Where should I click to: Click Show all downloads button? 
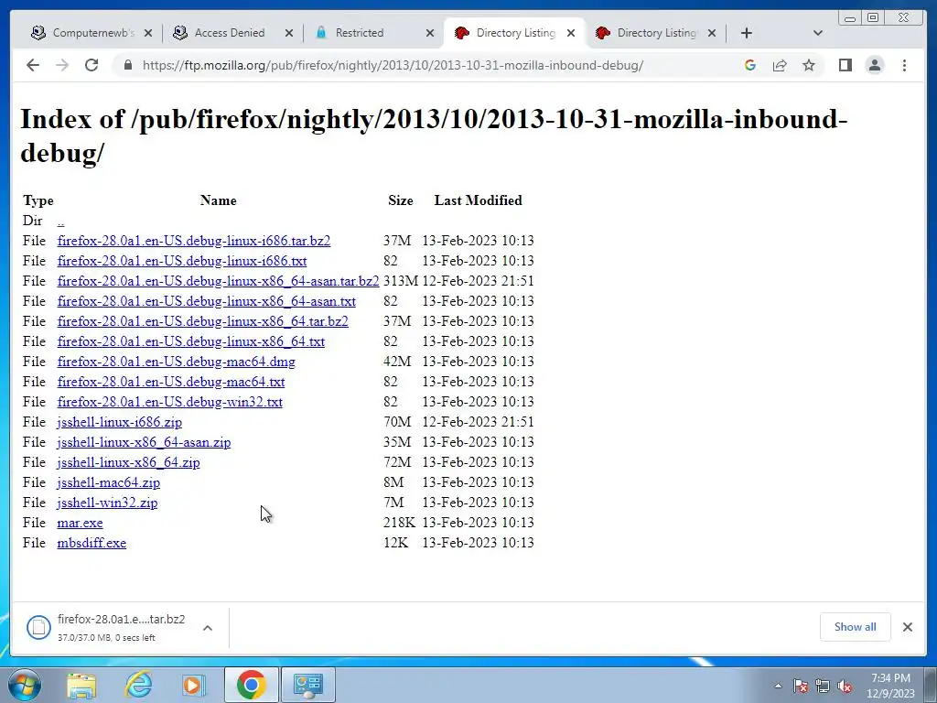coord(856,627)
